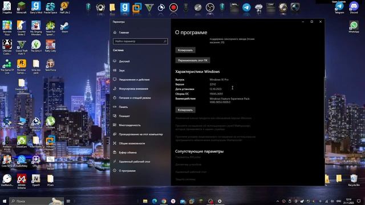Open Общие возможности section
This screenshot has width=365, height=205.
[132, 143]
